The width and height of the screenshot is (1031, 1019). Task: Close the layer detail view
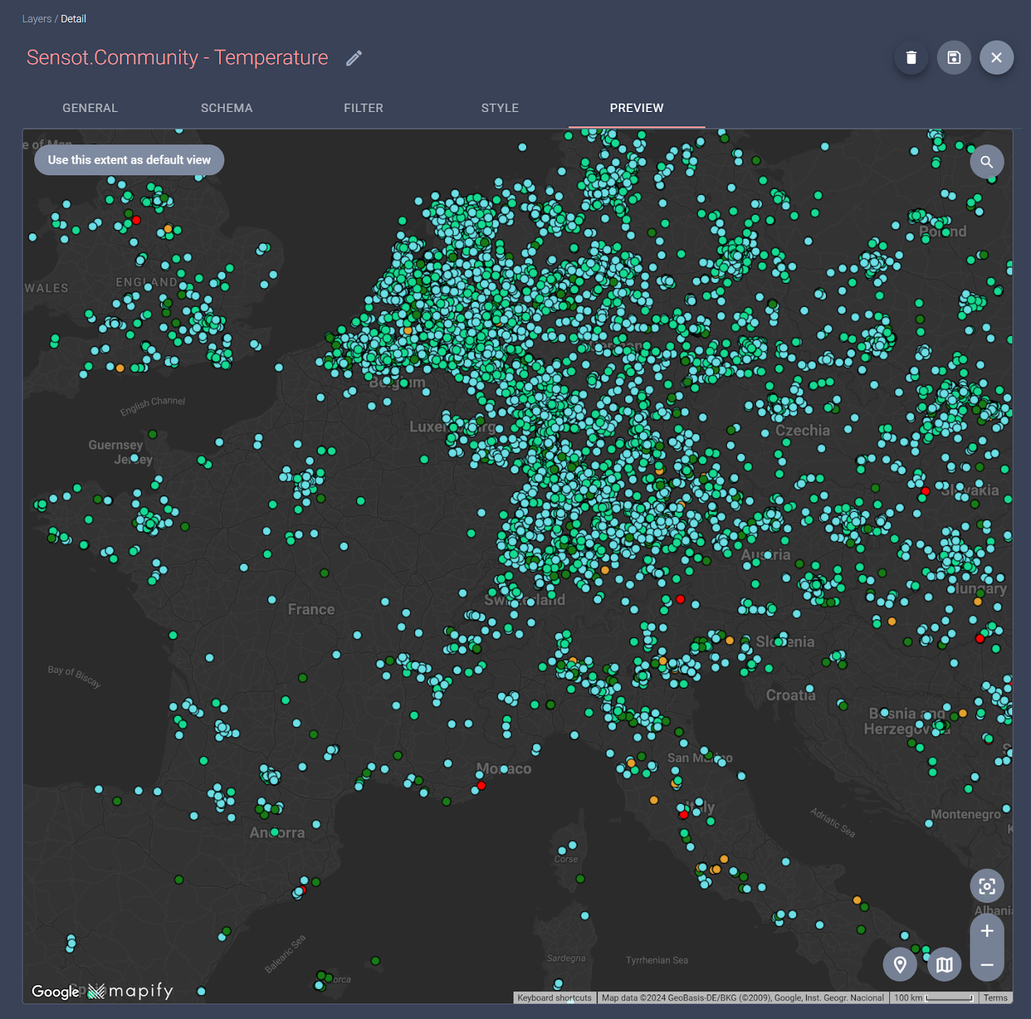point(996,57)
